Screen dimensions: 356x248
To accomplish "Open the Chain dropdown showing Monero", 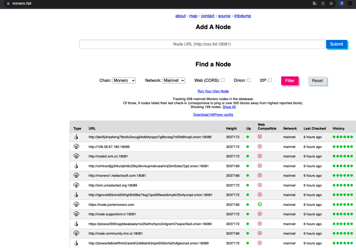I will (124, 81).
